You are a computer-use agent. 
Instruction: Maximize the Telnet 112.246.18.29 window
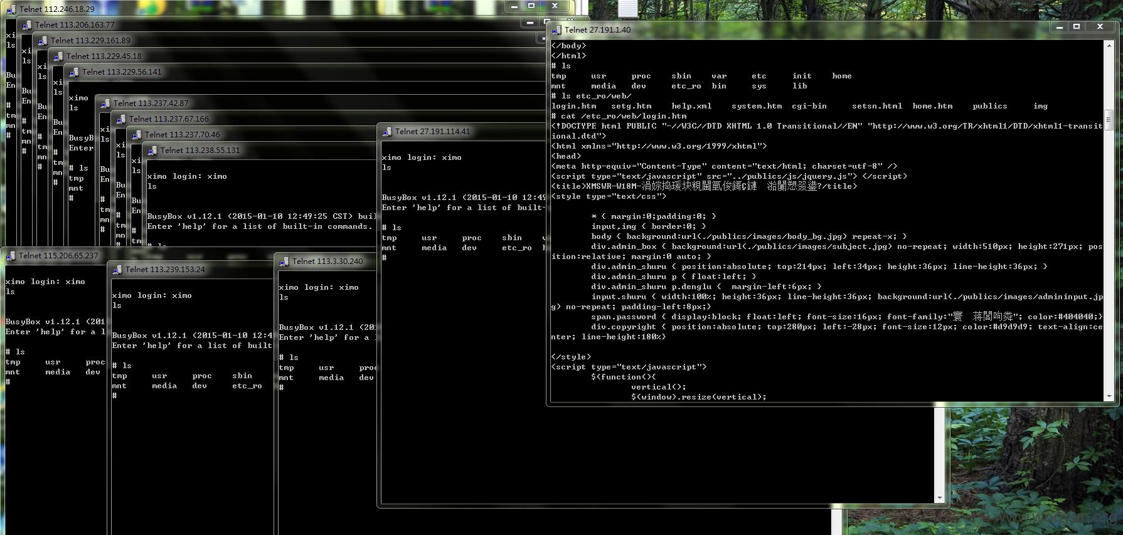coord(531,6)
